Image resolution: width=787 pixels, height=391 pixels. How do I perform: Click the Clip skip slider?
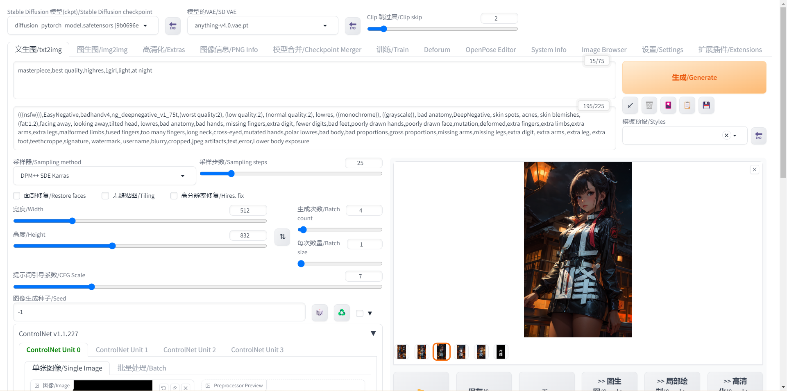442,29
